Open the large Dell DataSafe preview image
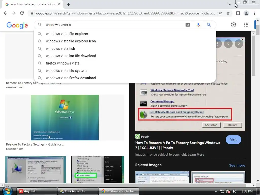The image size is (260, 195). 190,107
